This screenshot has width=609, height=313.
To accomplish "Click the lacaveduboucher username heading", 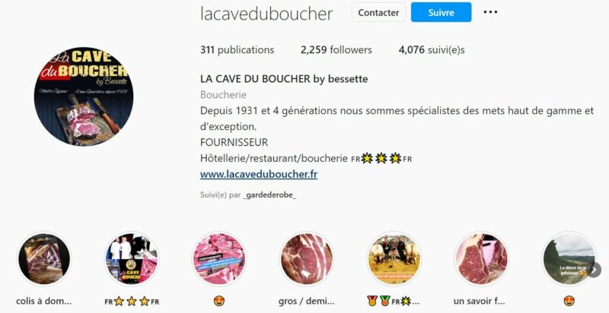I will click(x=266, y=14).
